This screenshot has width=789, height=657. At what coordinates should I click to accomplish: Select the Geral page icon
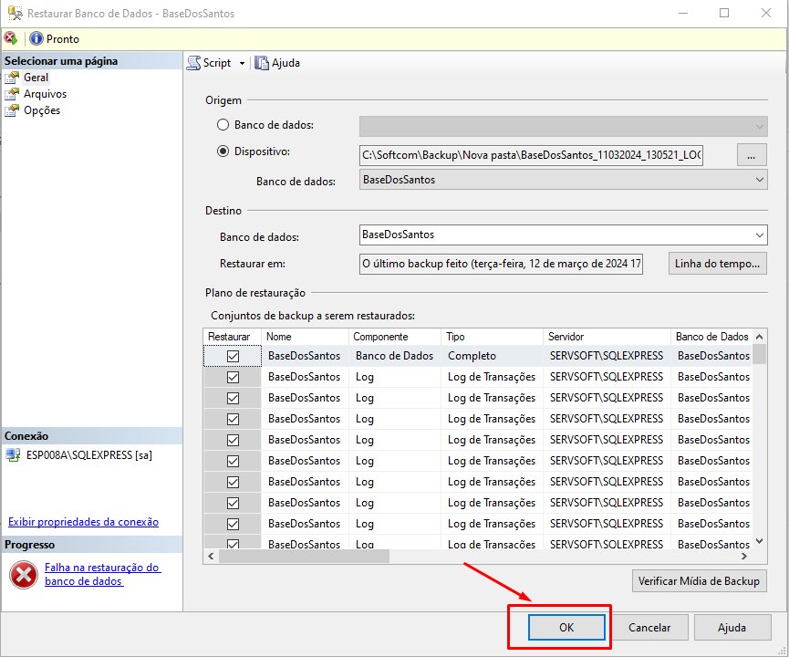12,78
